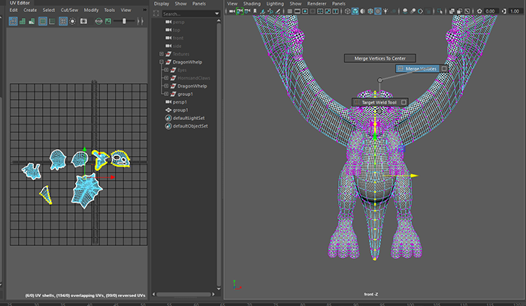The height and width of the screenshot is (306, 526).
Task: Open the Cut/Sew menu in UV Editor
Action: [x=68, y=10]
